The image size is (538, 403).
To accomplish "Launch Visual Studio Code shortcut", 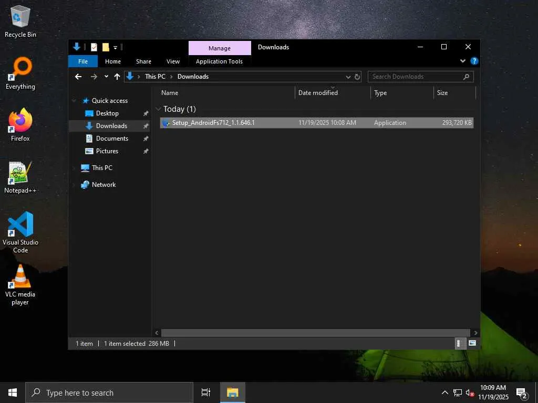I will [20, 232].
